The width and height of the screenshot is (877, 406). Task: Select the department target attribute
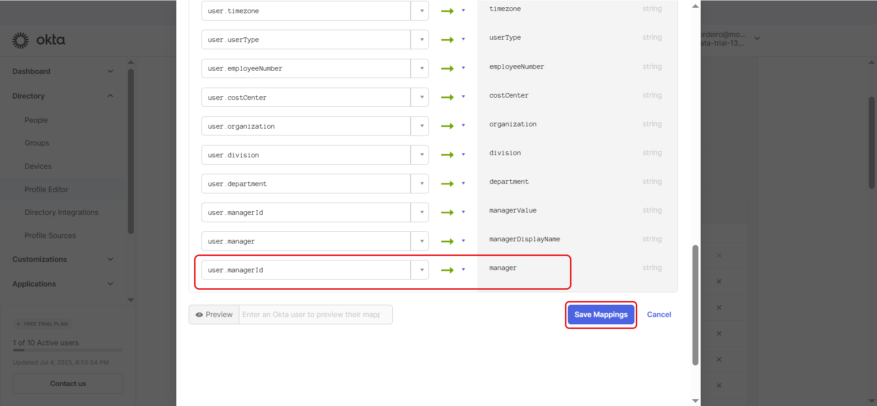coord(509,182)
